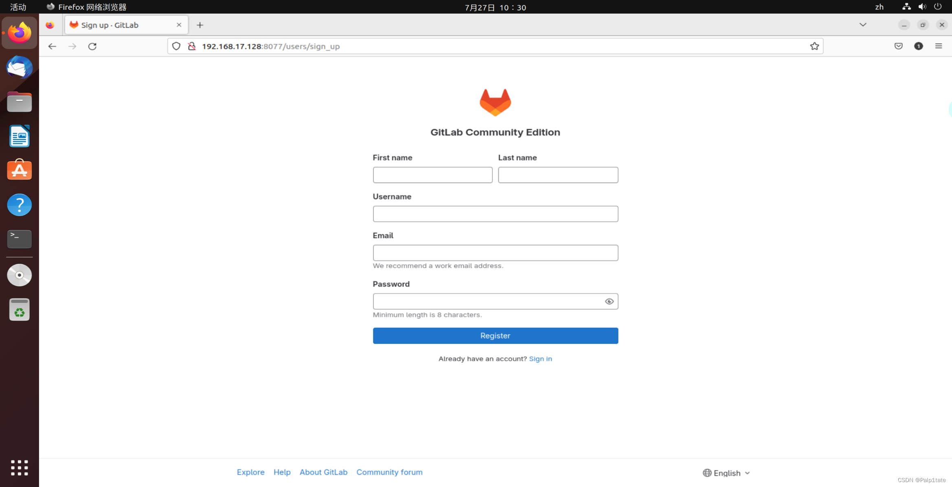This screenshot has height=487, width=952.
Task: Click the Username input field
Action: pos(495,214)
